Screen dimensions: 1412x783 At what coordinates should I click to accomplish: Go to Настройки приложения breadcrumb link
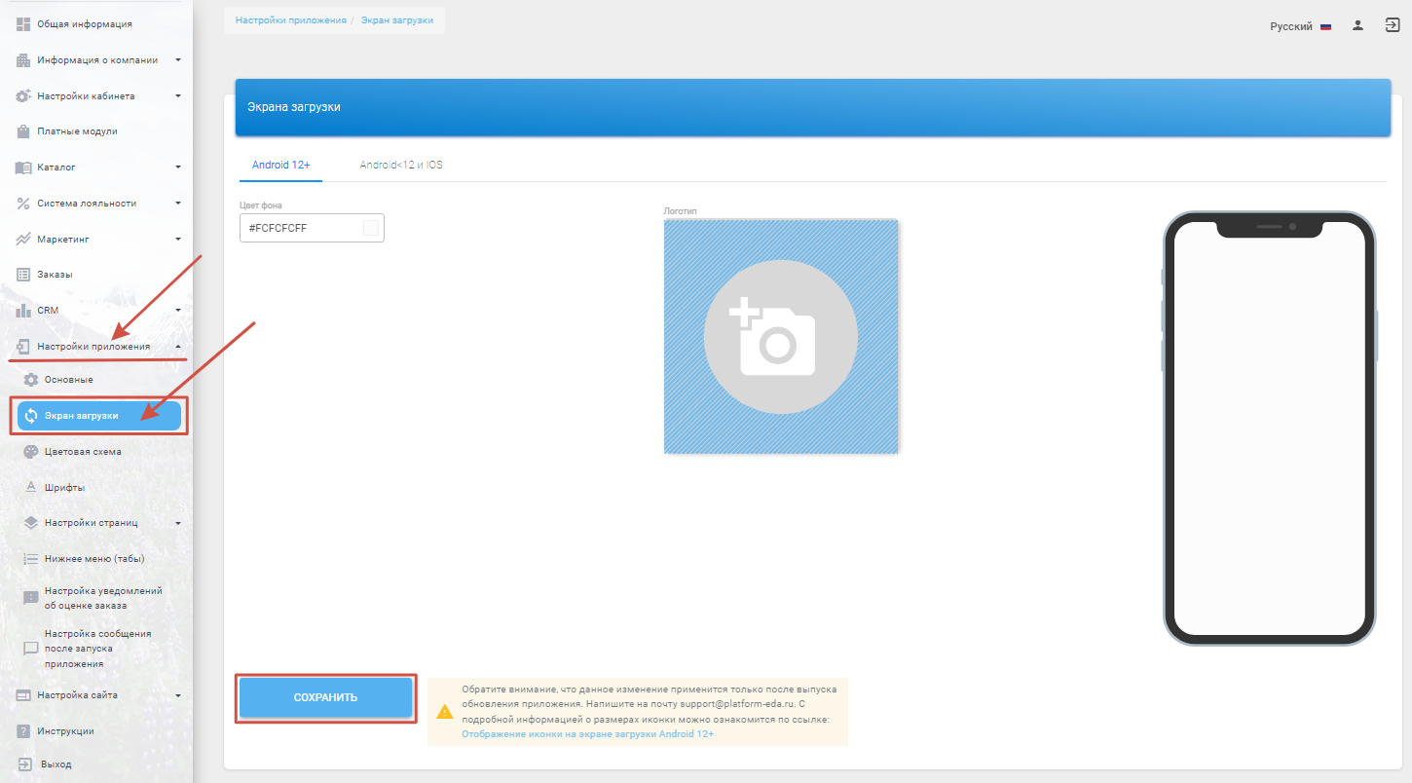[x=290, y=19]
